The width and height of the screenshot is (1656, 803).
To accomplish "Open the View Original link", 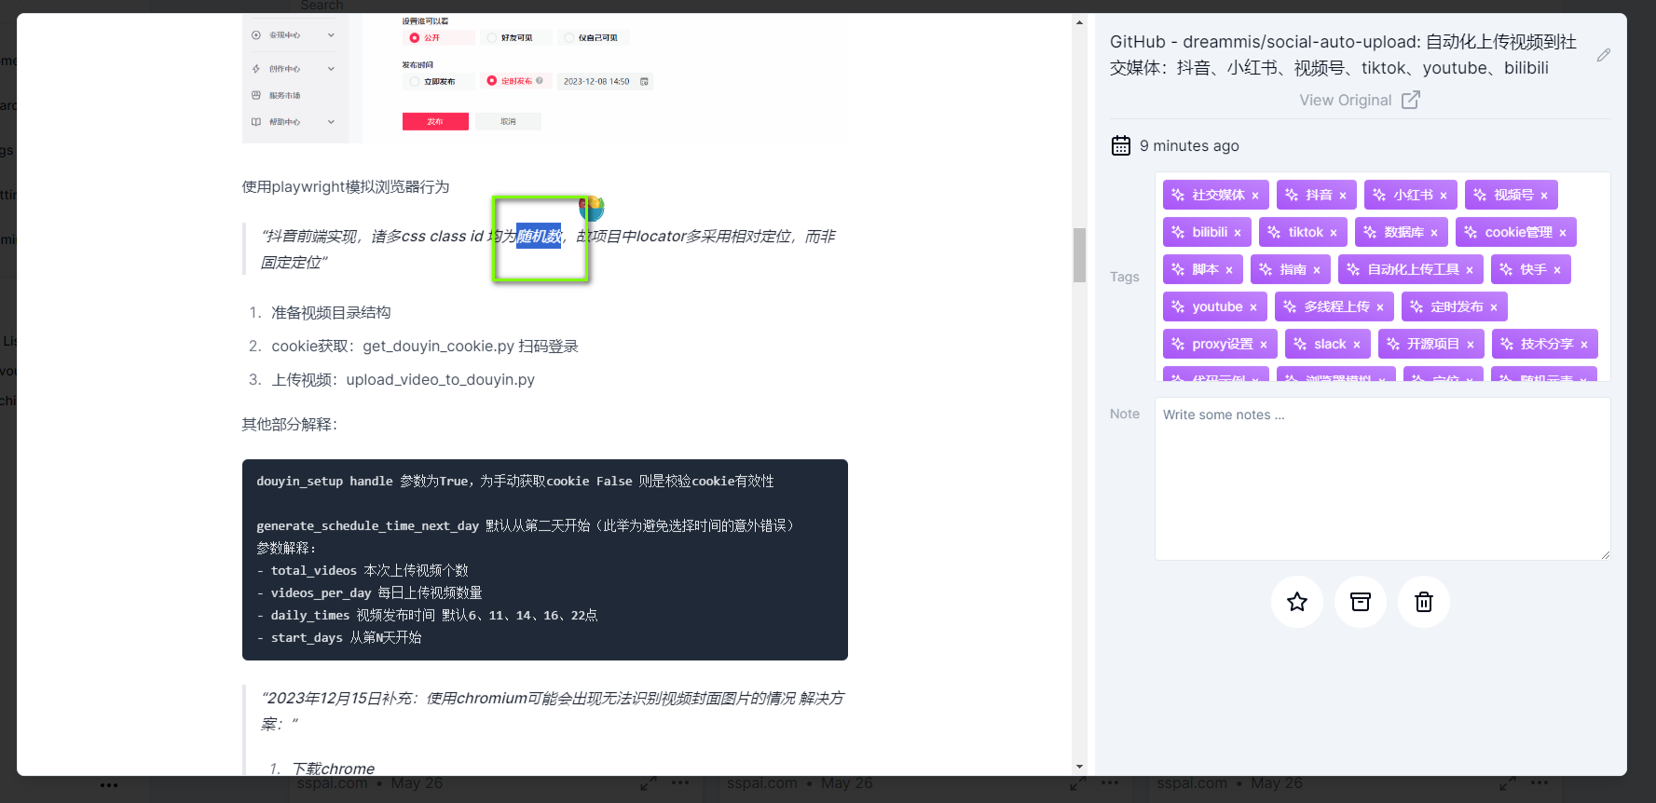I will tap(1359, 100).
